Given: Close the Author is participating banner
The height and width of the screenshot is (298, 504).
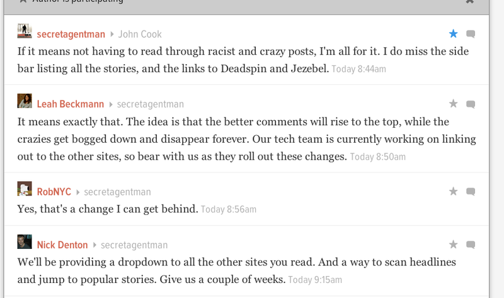Looking at the screenshot, I should tap(470, 2).
